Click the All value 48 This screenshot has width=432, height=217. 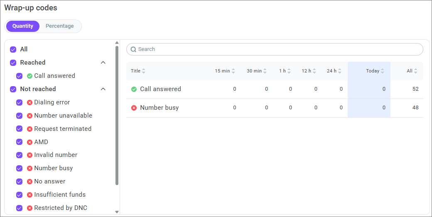point(415,108)
